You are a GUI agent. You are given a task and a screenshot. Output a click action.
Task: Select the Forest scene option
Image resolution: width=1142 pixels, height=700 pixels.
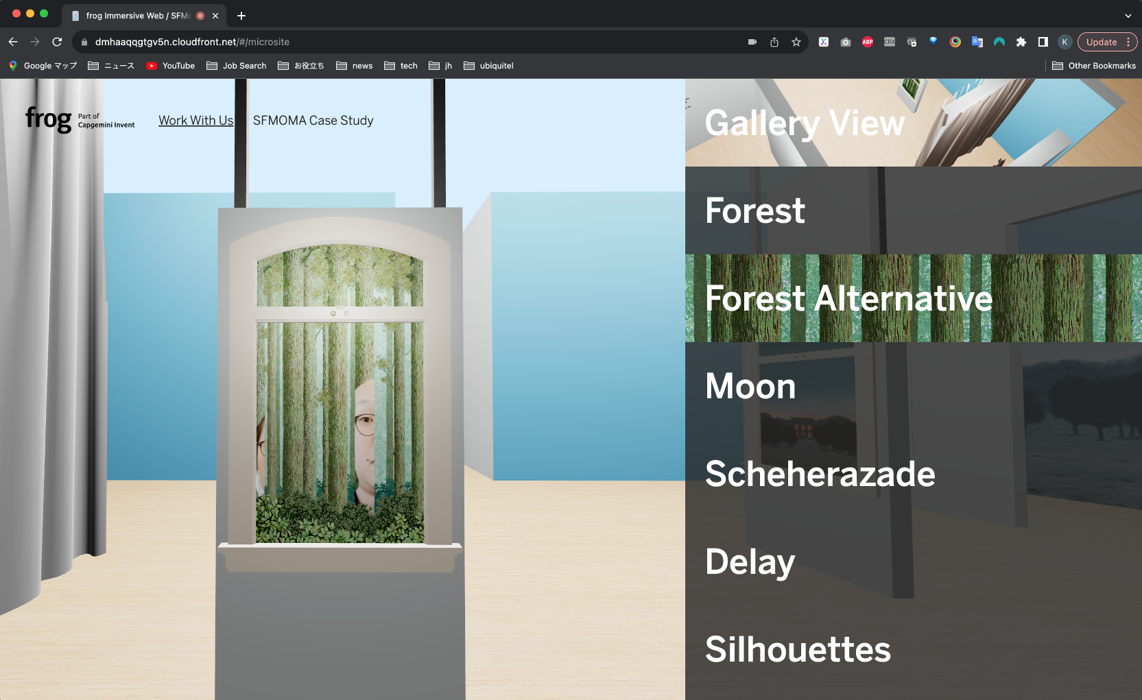point(914,210)
